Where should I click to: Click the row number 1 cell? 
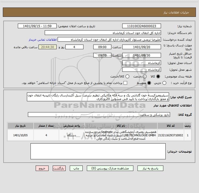point(188,135)
